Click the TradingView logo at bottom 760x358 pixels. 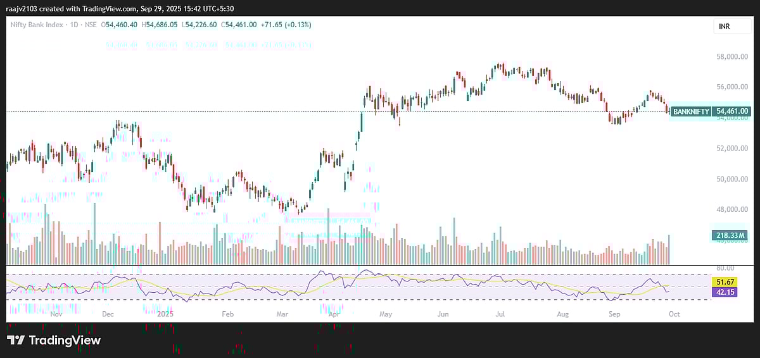[x=54, y=340]
